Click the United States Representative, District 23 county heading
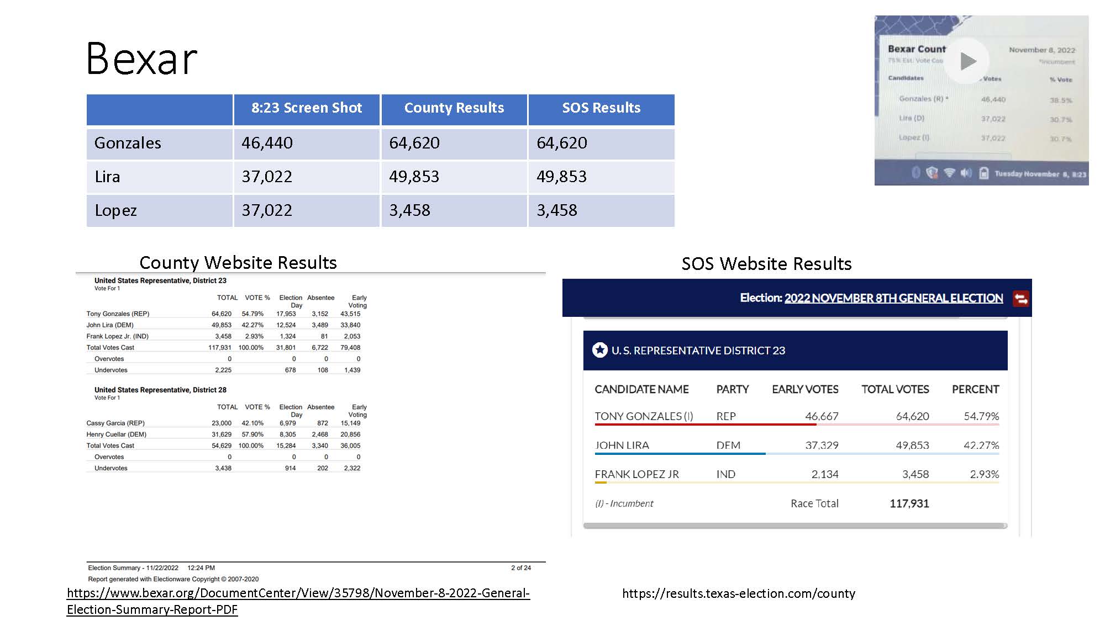The height and width of the screenshot is (621, 1105). (x=160, y=280)
